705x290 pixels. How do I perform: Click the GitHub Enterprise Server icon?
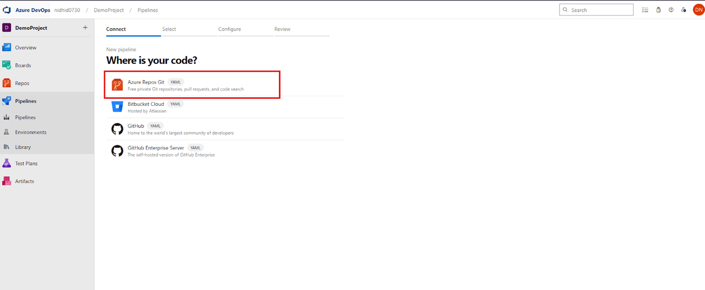pos(117,151)
